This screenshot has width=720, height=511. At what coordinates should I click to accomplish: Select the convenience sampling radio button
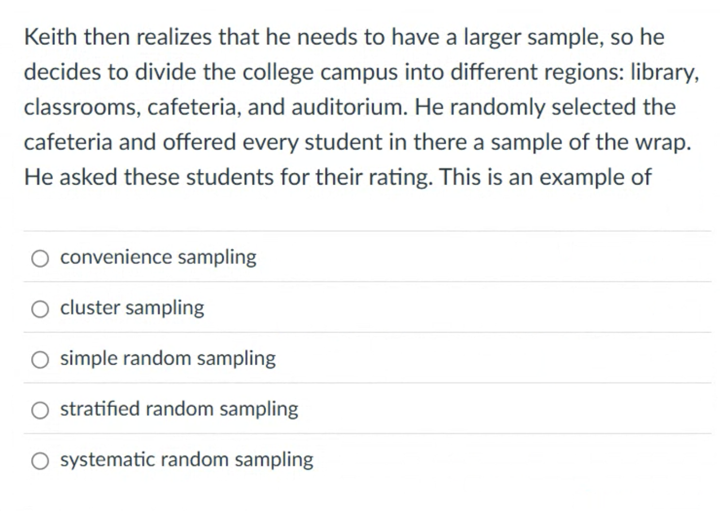tap(40, 258)
